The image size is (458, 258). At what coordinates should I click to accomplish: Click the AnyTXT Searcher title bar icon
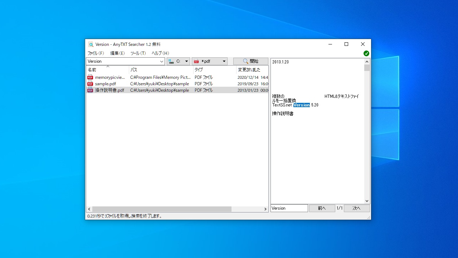(91, 44)
